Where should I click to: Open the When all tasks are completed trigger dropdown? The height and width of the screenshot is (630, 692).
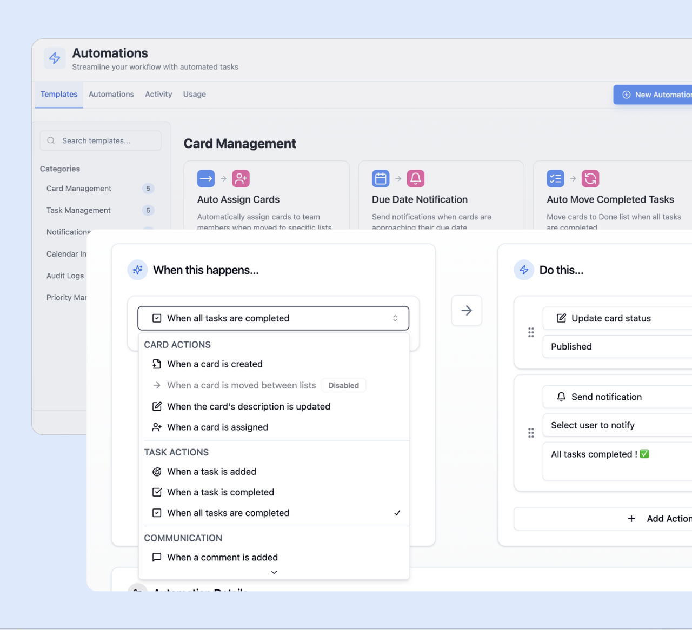(274, 318)
